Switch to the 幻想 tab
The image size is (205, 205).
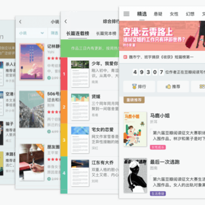point(190,14)
